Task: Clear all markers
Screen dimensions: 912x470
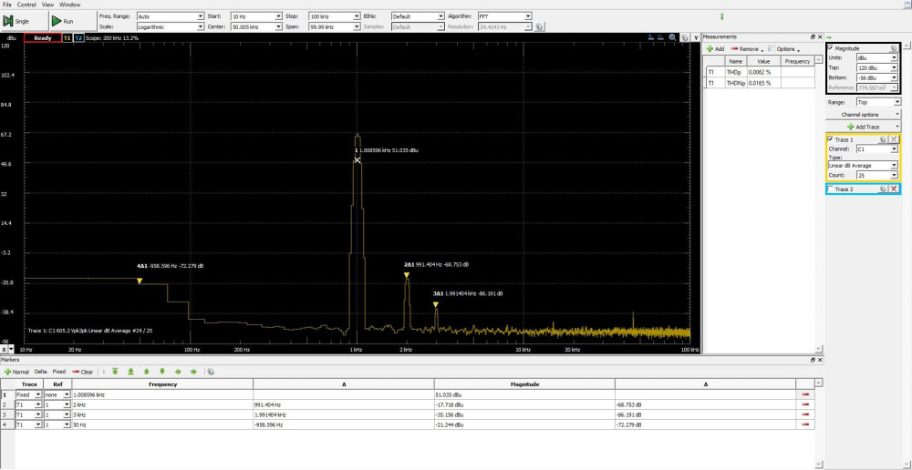Action: click(84, 372)
